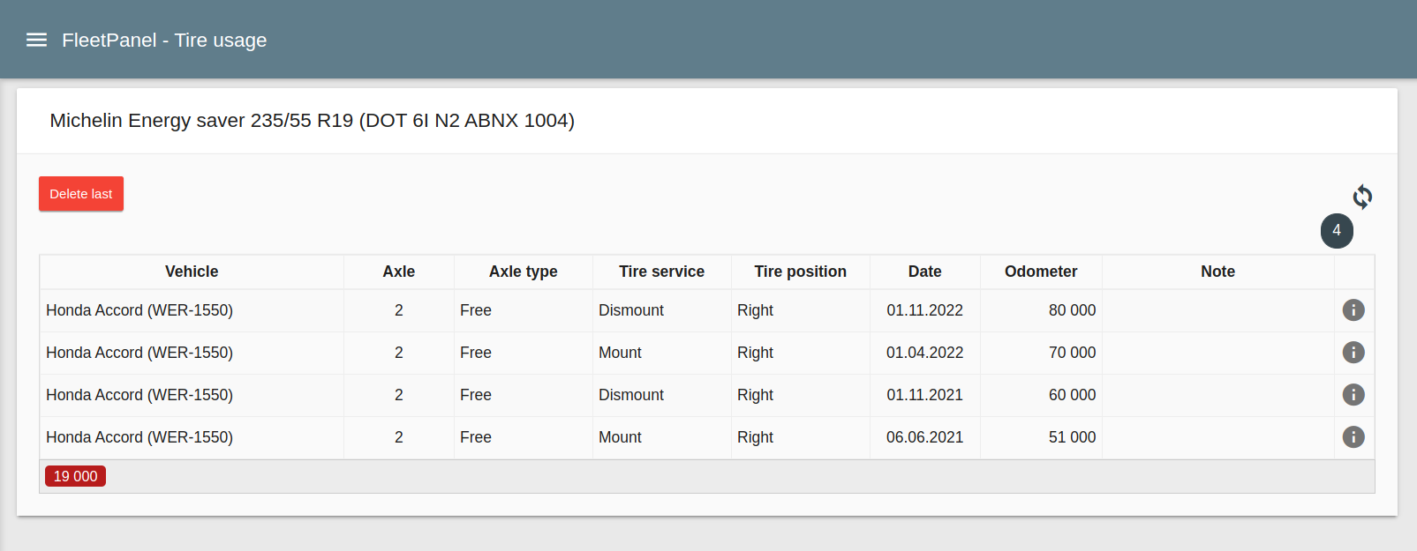Click the record count badge showing 4
This screenshot has height=551, width=1417.
point(1336,231)
